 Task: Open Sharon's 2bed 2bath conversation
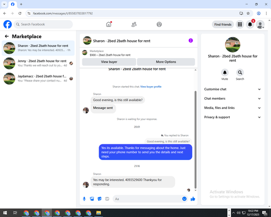[38, 48]
